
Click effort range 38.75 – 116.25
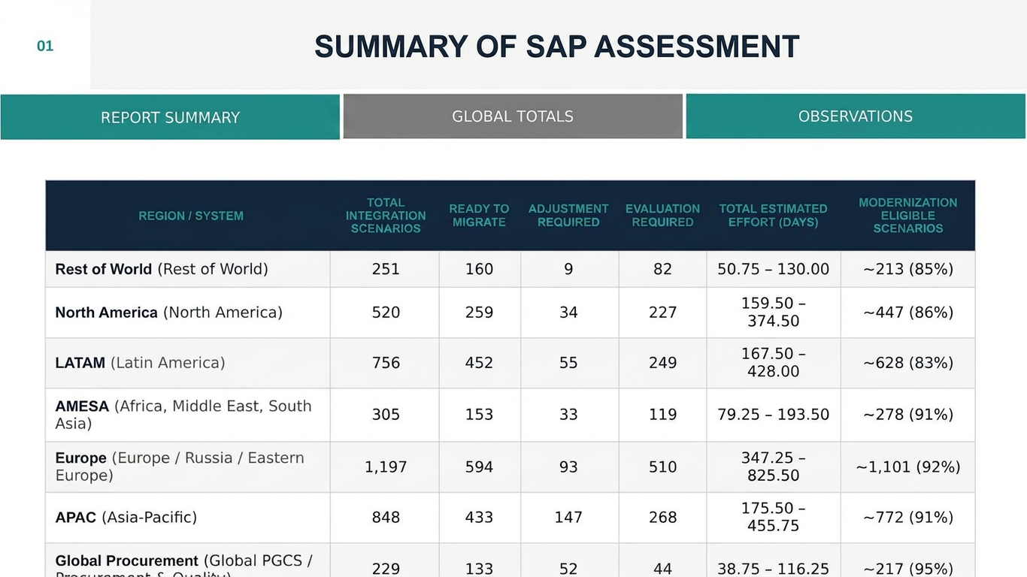[x=773, y=569]
